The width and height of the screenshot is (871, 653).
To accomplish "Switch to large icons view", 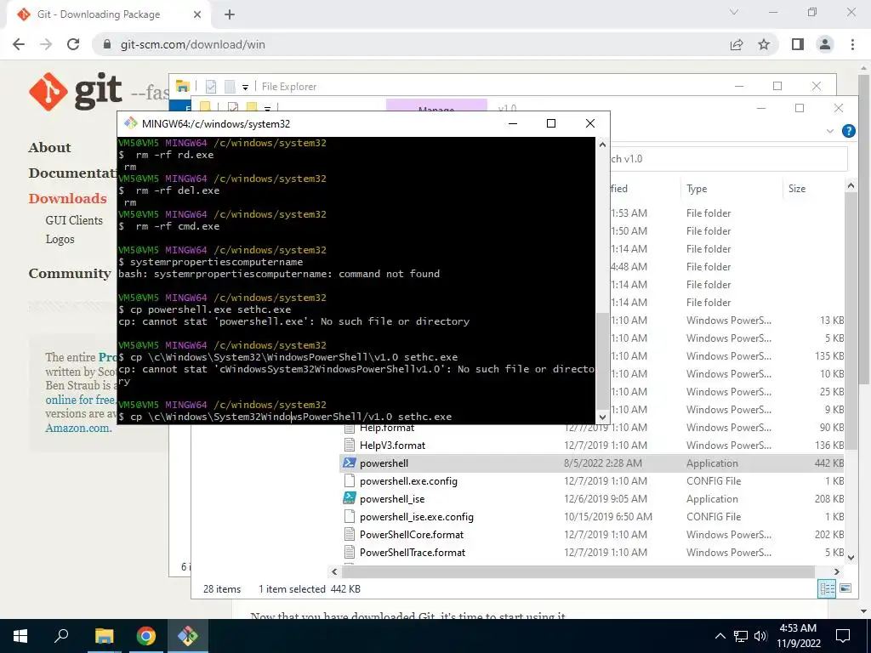I will point(845,588).
